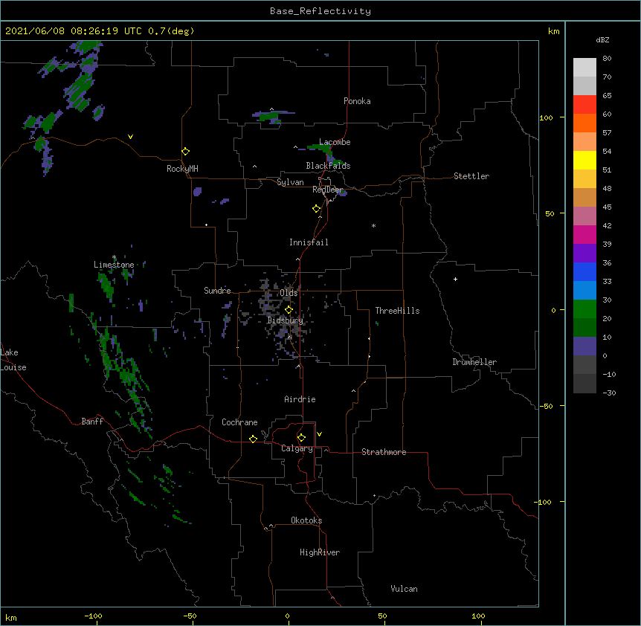
Task: Click the Cochrane town label
Action: tap(239, 422)
